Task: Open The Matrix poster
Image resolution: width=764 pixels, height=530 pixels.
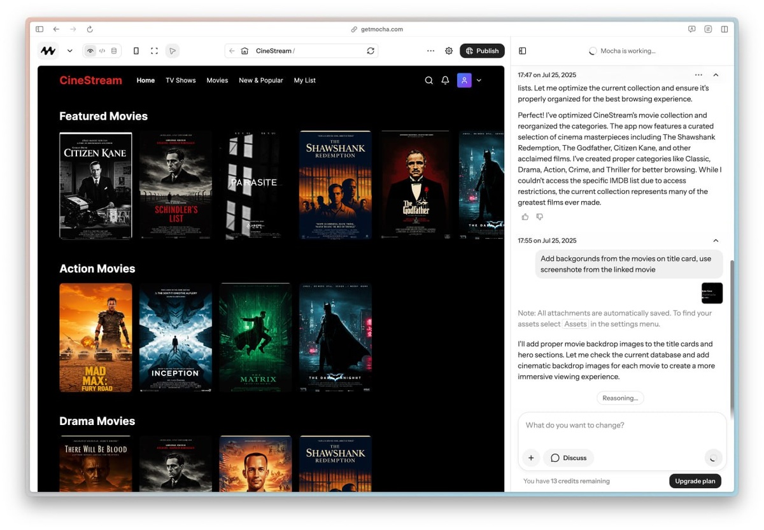Action: pyautogui.click(x=255, y=338)
